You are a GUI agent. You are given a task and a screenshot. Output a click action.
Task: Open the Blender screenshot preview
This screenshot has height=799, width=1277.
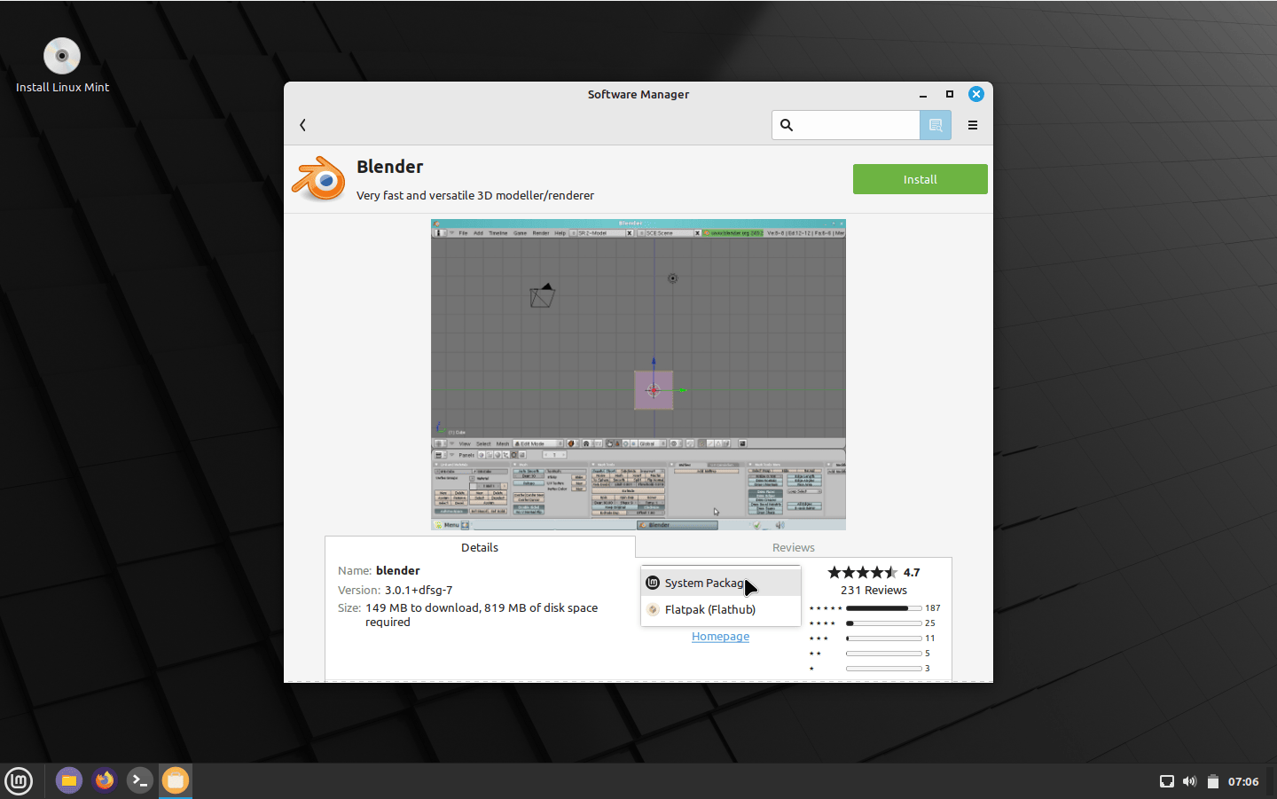638,374
